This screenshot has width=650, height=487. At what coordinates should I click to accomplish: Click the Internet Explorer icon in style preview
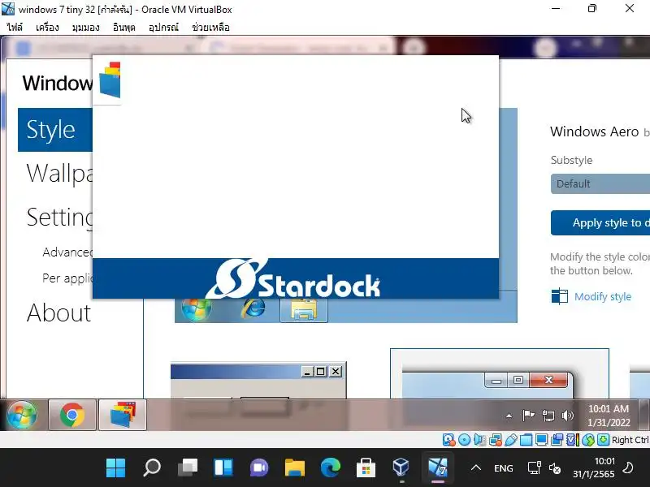(253, 308)
